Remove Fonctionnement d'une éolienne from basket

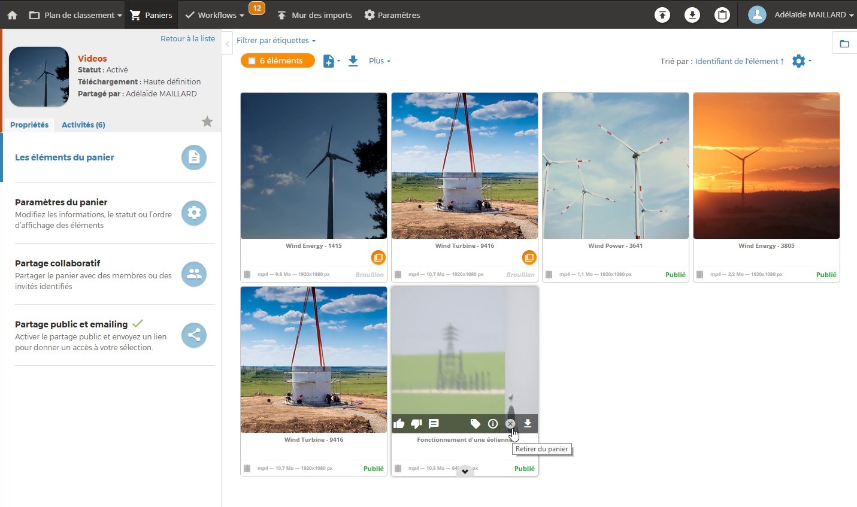pos(510,424)
